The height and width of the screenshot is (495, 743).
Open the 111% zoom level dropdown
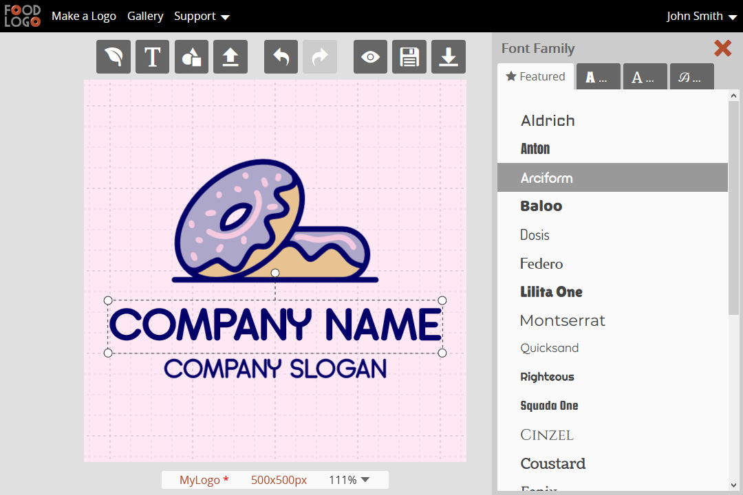(x=349, y=479)
